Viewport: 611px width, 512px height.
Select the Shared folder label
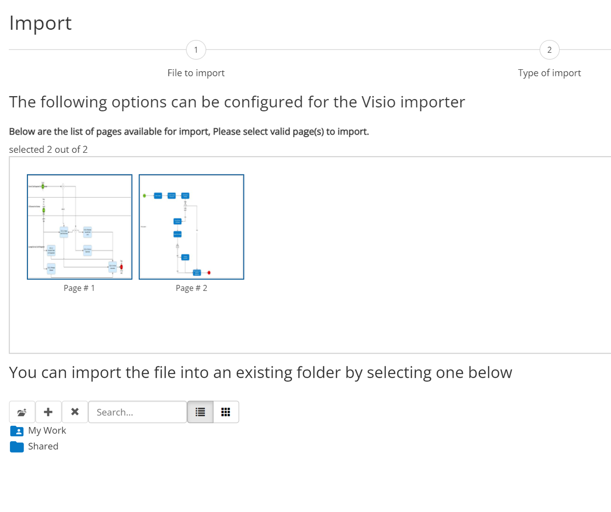(43, 446)
